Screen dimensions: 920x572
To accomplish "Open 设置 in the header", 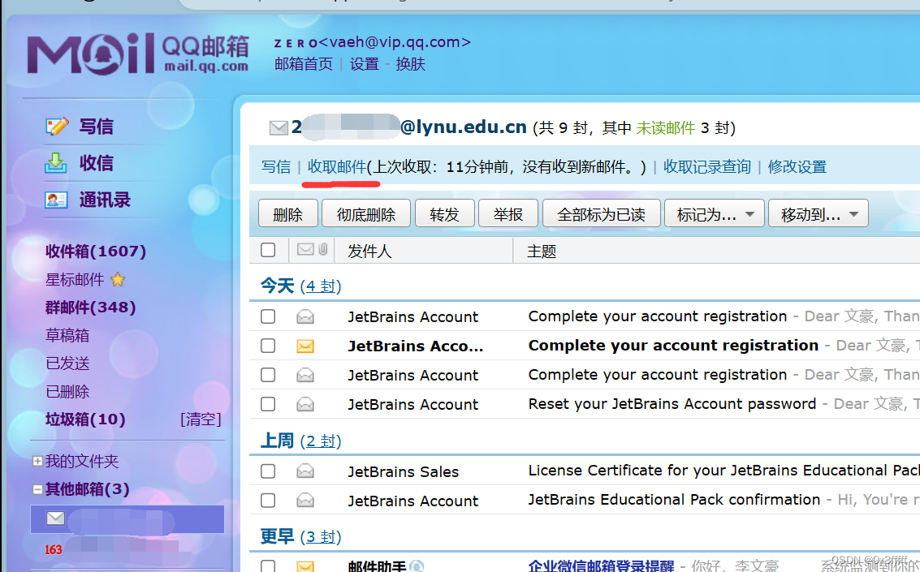I will coord(365,64).
